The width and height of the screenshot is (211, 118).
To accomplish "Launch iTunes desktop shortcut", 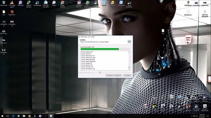I will pyautogui.click(x=54, y=3).
